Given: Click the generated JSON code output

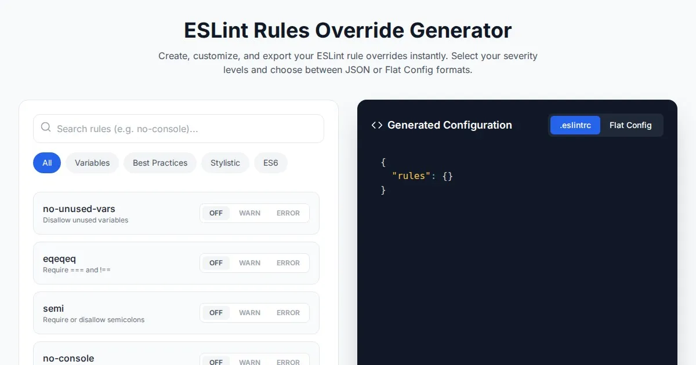Looking at the screenshot, I should (x=416, y=176).
